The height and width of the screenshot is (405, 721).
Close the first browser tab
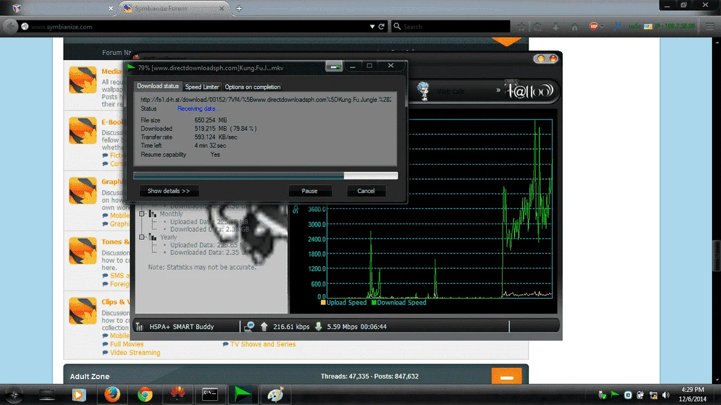111,8
